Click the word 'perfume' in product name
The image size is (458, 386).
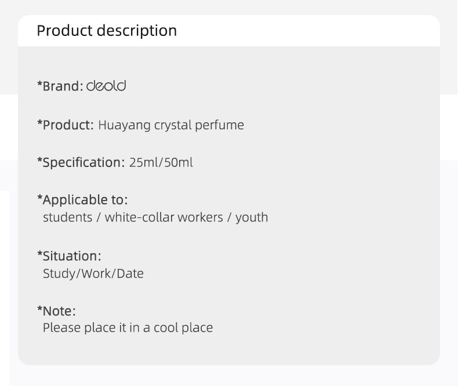click(222, 125)
